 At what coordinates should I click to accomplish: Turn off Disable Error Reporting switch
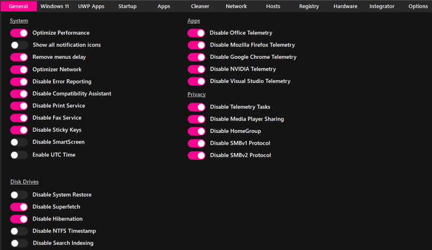click(x=19, y=82)
